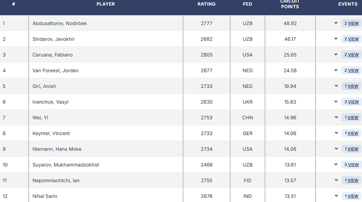Click Ivanchuk's 3 VIEW events button

click(x=351, y=102)
